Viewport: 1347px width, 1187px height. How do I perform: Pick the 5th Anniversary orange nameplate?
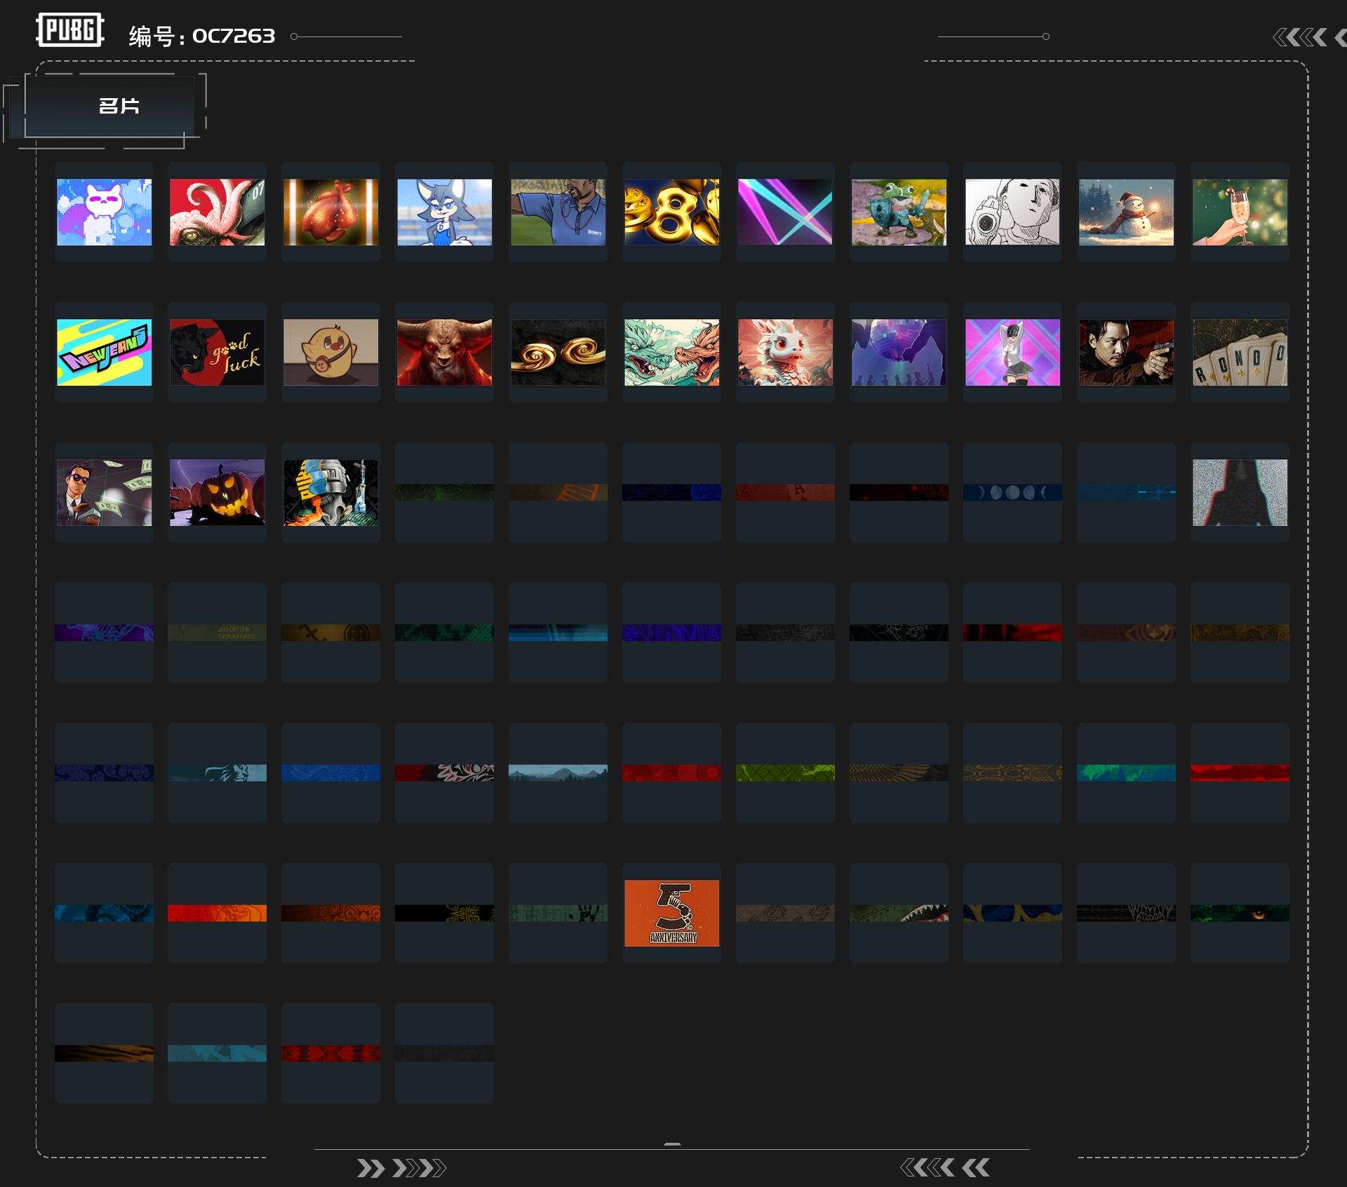tap(671, 913)
